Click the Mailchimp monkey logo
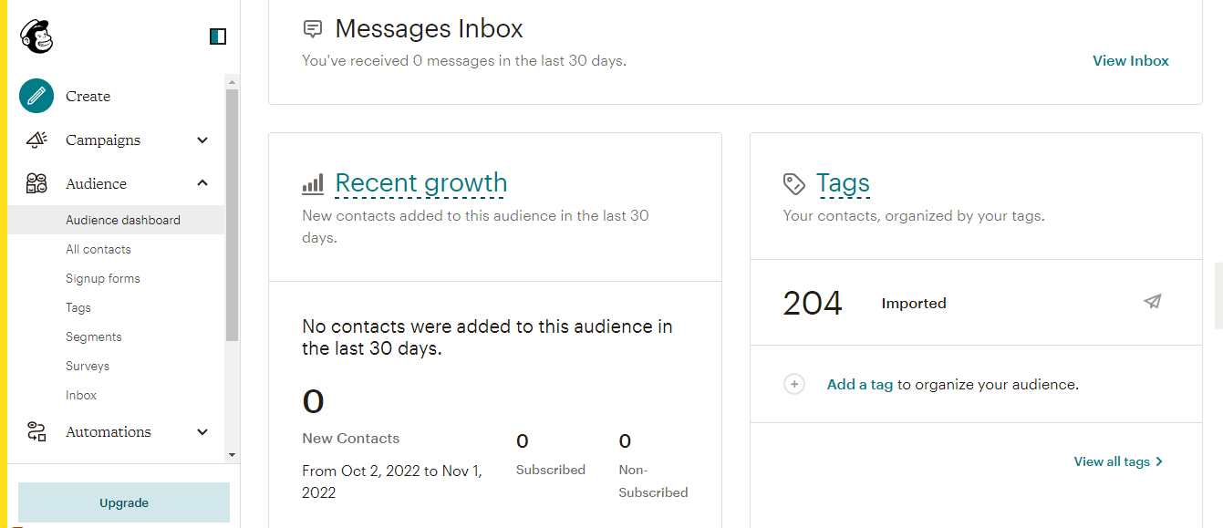Screen dimensions: 1223x528 coord(36,36)
